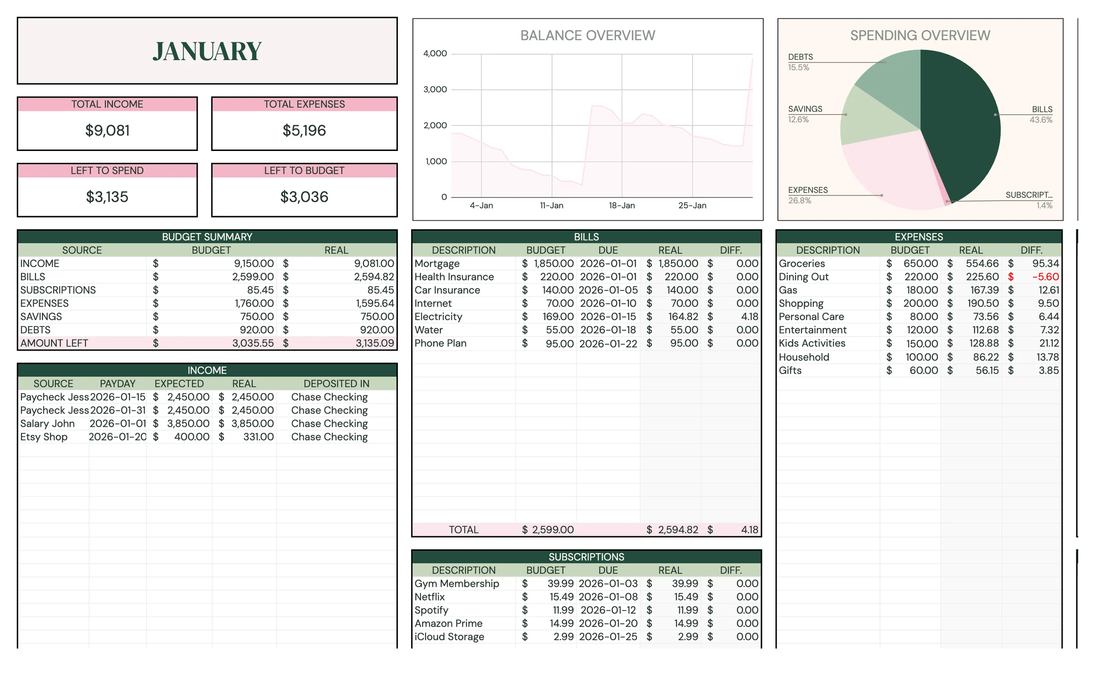Click the AMOUNT LEFT row label
1095x684 pixels.
pos(54,343)
